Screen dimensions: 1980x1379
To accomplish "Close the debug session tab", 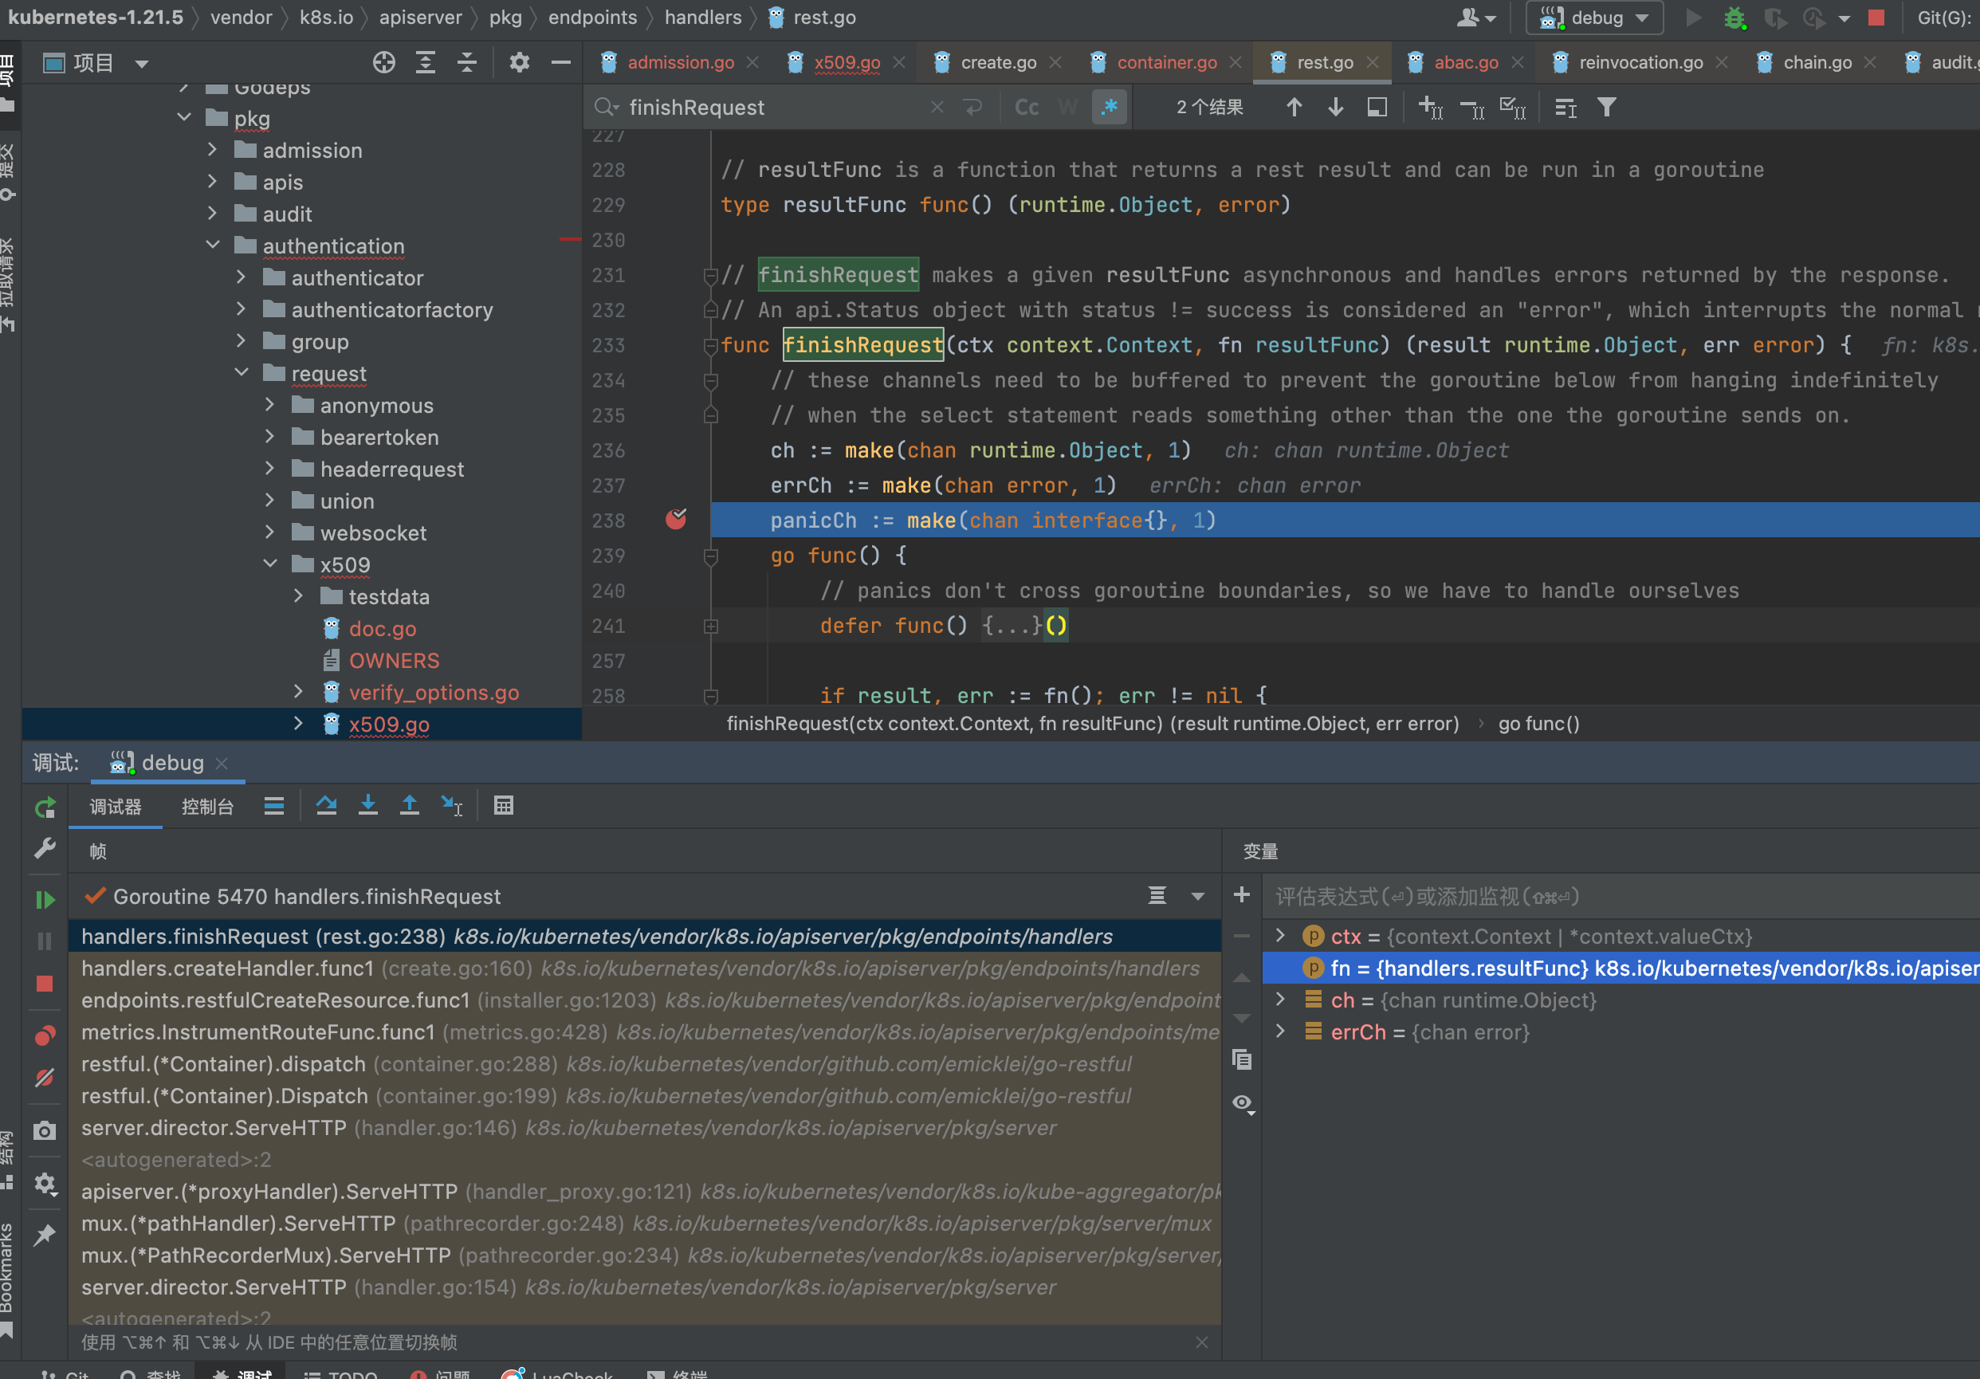I will point(222,764).
